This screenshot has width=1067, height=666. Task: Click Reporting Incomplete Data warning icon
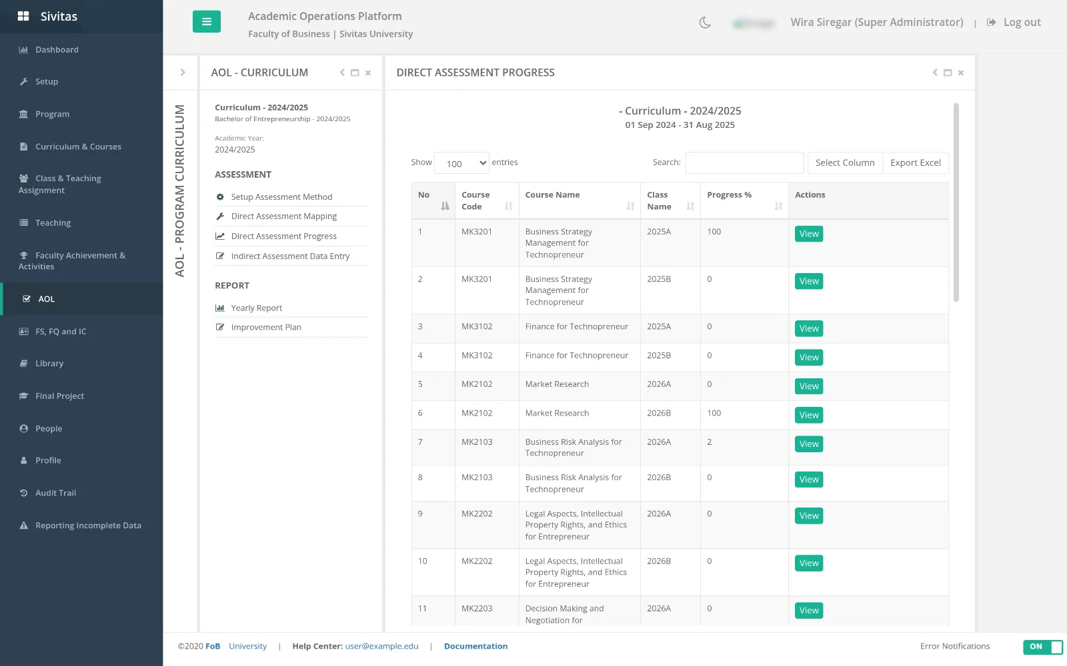click(23, 525)
